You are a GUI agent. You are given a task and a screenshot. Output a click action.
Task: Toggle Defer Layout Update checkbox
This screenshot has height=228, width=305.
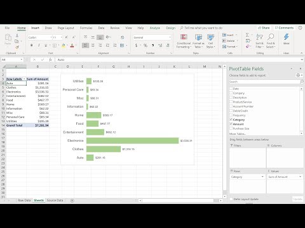(x=231, y=199)
